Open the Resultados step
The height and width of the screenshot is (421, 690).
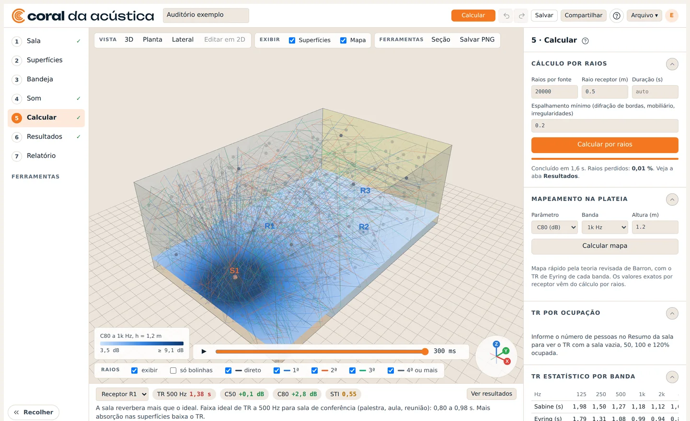(x=46, y=137)
